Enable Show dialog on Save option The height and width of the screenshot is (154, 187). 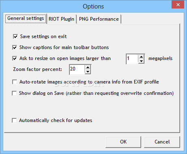14,93
